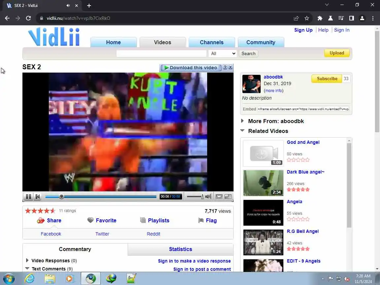Open the Dark Blue angel~ video link
Image resolution: width=380 pixels, height=285 pixels.
tap(305, 172)
